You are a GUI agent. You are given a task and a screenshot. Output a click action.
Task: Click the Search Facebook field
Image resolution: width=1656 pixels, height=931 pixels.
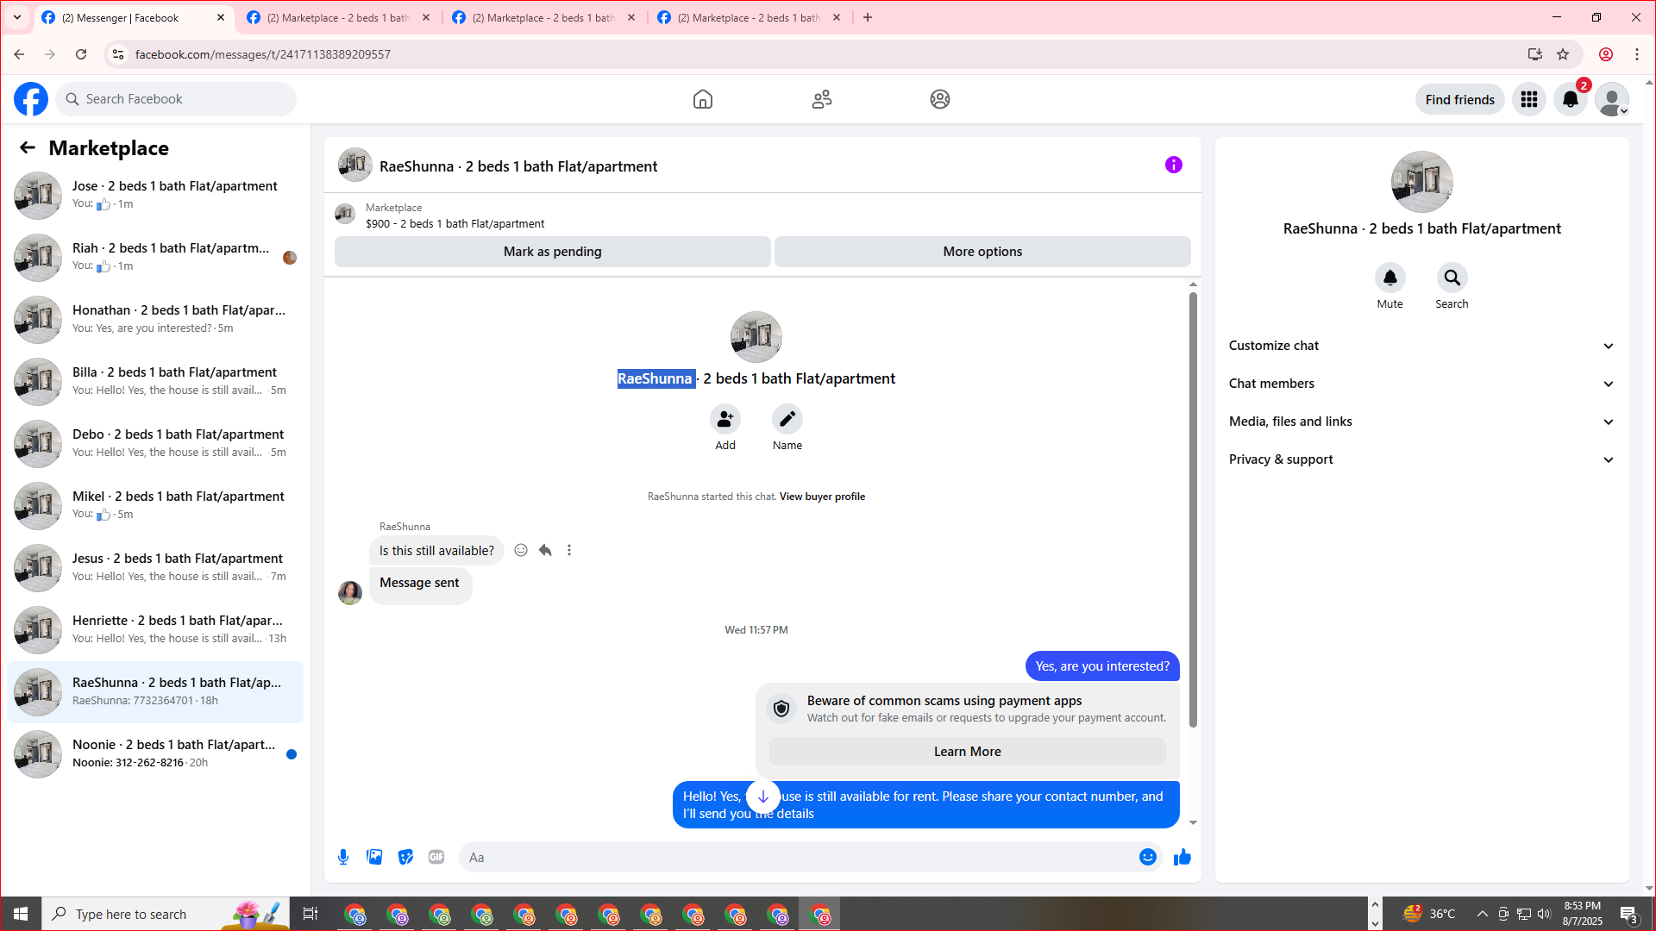coord(176,99)
